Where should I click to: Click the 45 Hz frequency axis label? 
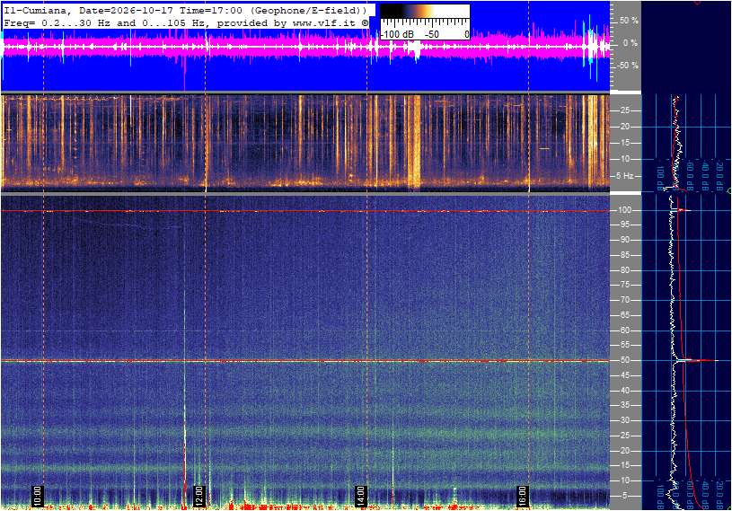point(624,375)
